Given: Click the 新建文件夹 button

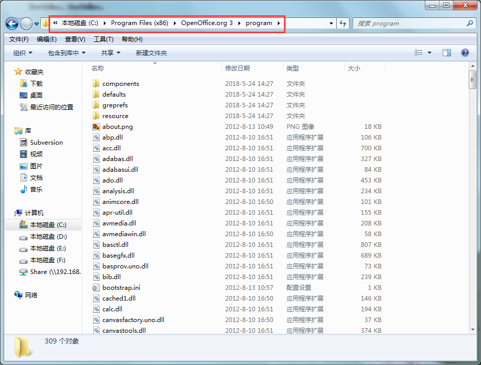Looking at the screenshot, I should coord(151,53).
